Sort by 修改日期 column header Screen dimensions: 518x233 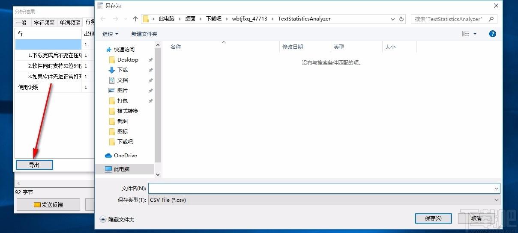pos(305,47)
